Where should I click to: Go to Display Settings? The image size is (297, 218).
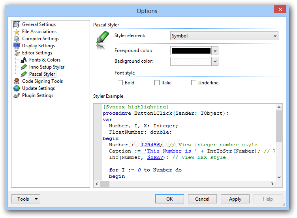tap(38, 46)
